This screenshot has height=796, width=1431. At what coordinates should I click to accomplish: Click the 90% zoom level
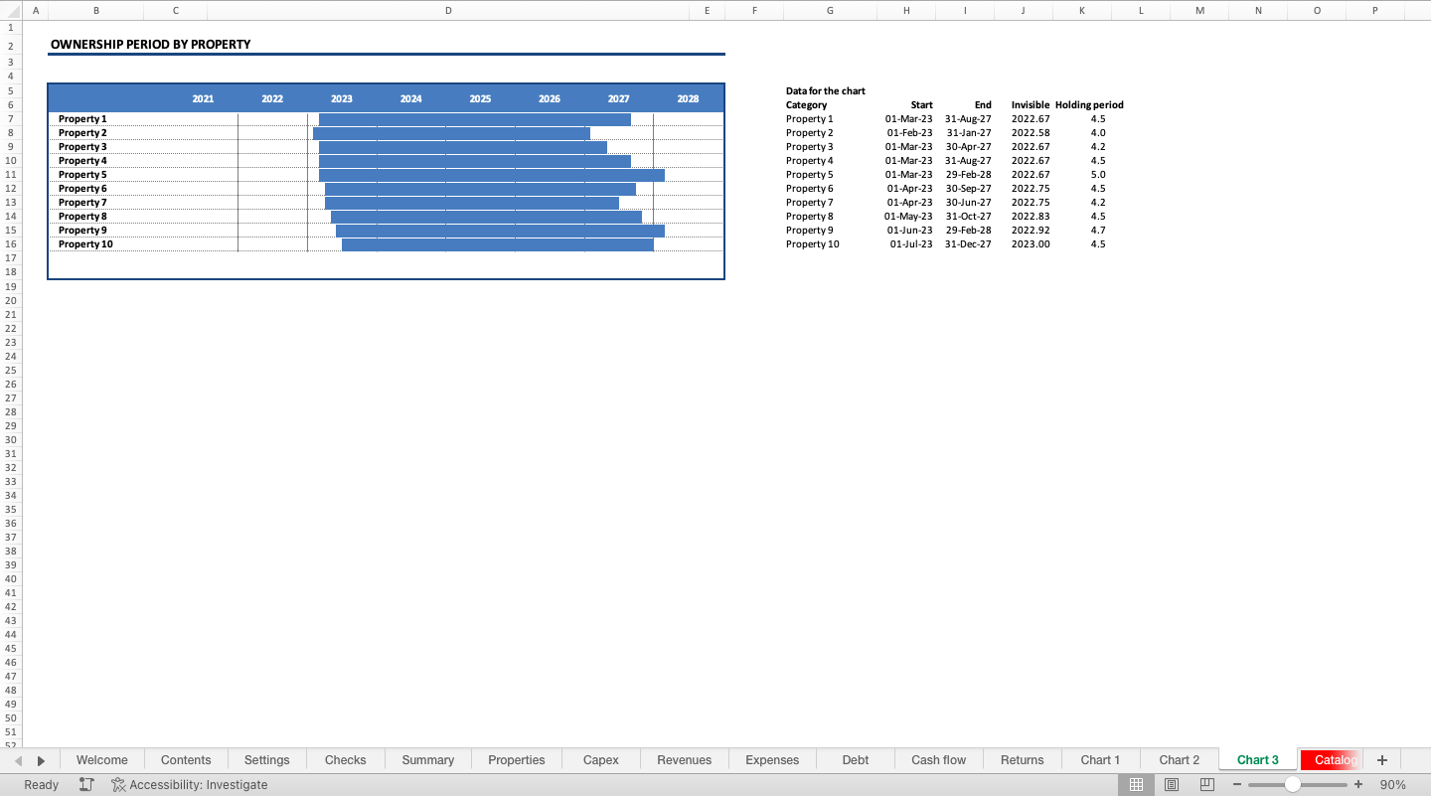[1393, 784]
